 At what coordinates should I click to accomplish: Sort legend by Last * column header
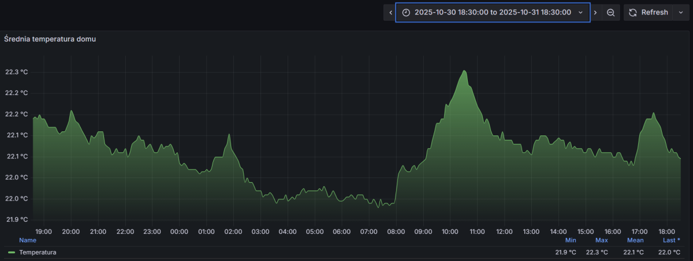671,240
